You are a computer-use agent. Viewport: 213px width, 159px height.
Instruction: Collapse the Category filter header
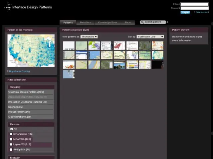pyautogui.click(x=31, y=87)
